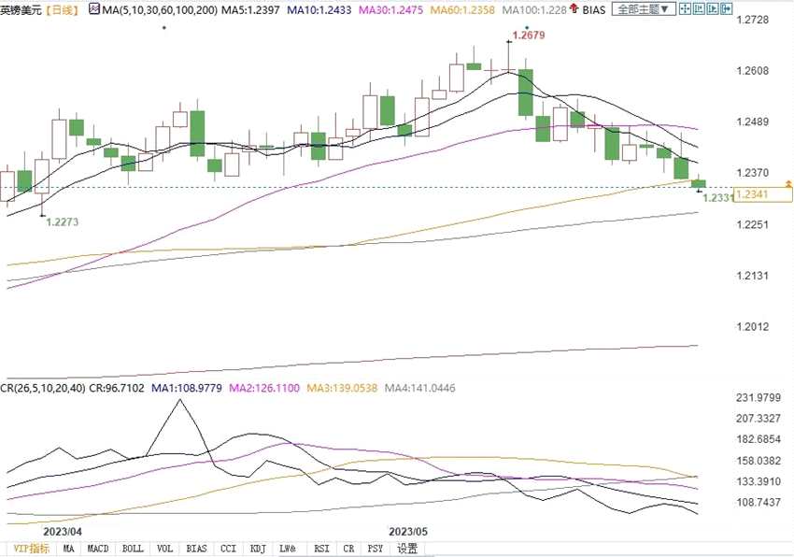Image resolution: width=794 pixels, height=557 pixels.
Task: Click the second chart tool icon after crosshair
Action: tap(699, 8)
